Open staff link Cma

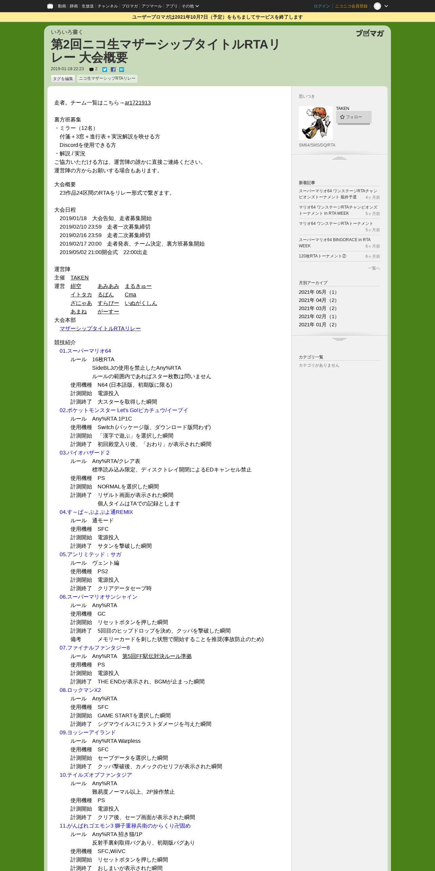click(x=130, y=295)
